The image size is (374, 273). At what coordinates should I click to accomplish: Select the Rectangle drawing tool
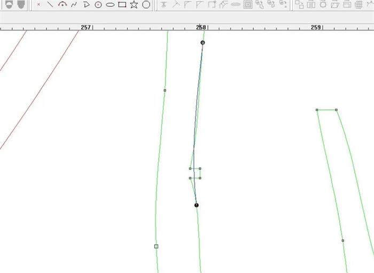tap(122, 4)
